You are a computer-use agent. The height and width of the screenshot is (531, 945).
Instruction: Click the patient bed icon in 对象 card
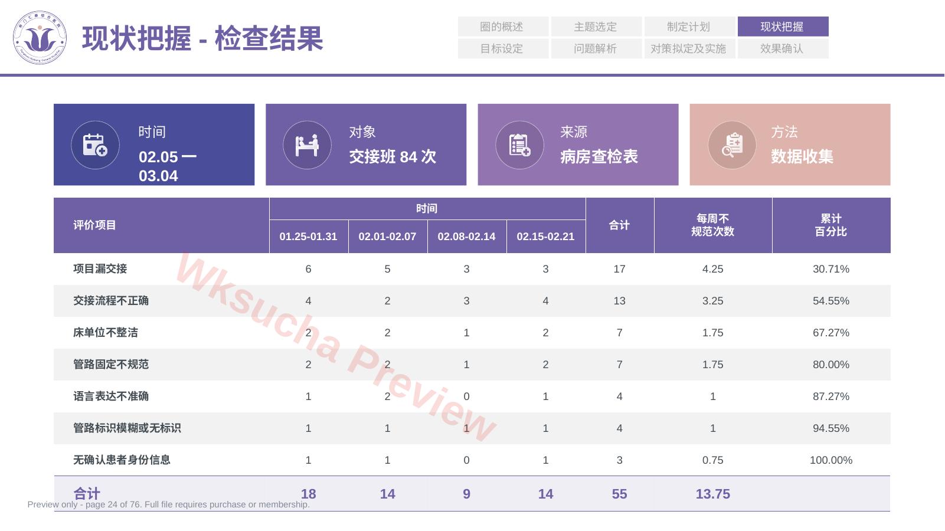coord(307,145)
